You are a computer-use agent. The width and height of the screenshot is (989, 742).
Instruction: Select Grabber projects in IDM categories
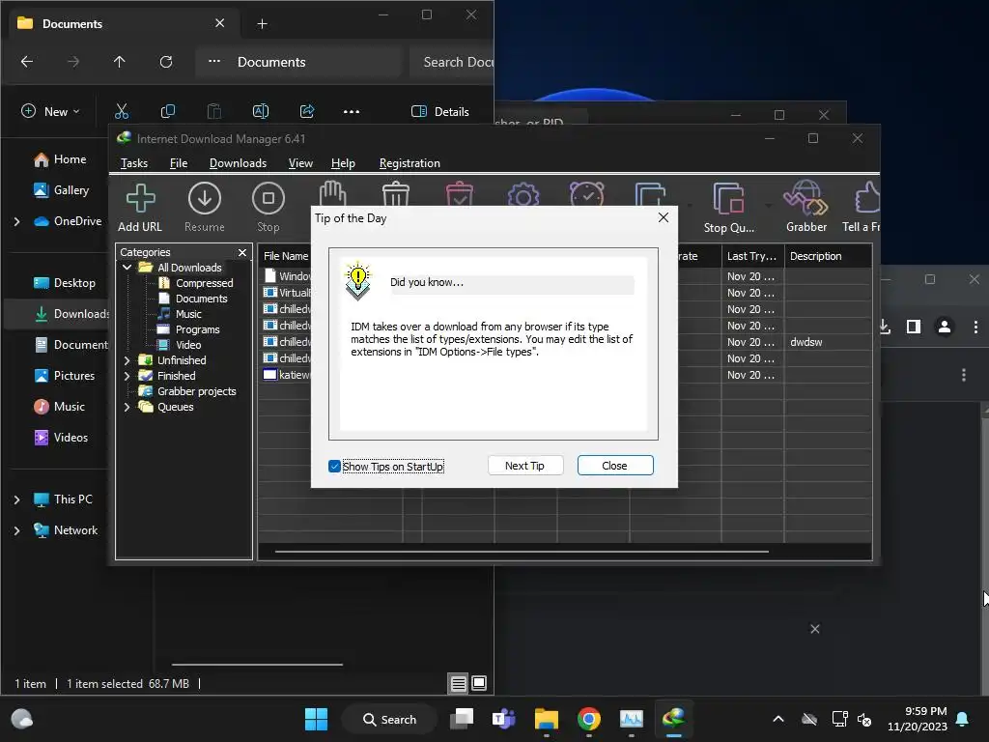[196, 392]
